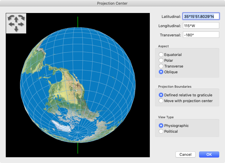Click the Transversal field showing -180°

tap(201, 35)
